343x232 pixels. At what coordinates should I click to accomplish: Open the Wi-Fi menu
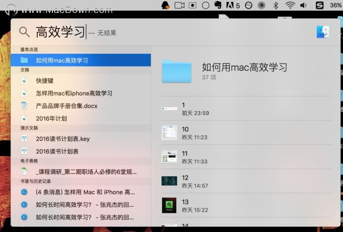pos(290,5)
